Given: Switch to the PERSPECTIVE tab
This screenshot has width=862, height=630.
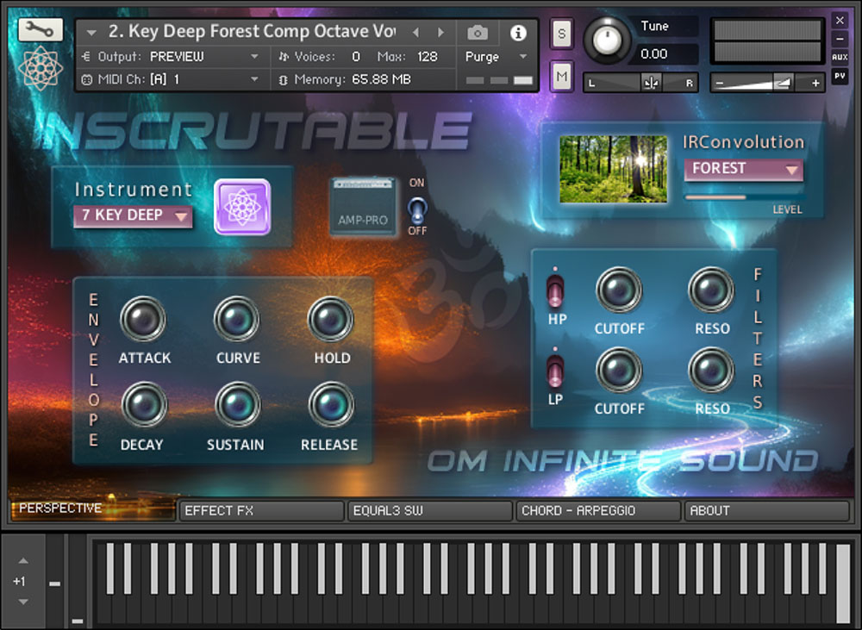Looking at the screenshot, I should coord(93,509).
